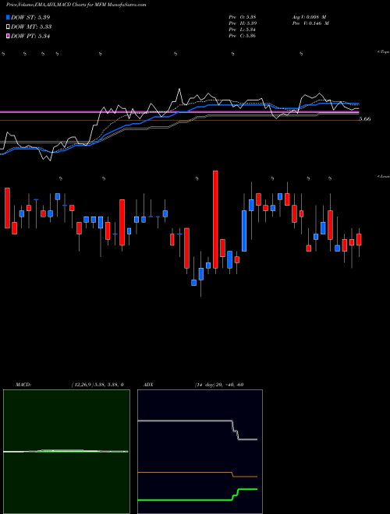Click the 'Pre H: 5.39' high value
Viewport: 390px width, 514px height.
click(x=243, y=23)
